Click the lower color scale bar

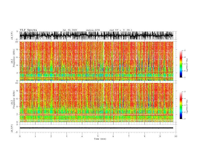tap(181, 105)
